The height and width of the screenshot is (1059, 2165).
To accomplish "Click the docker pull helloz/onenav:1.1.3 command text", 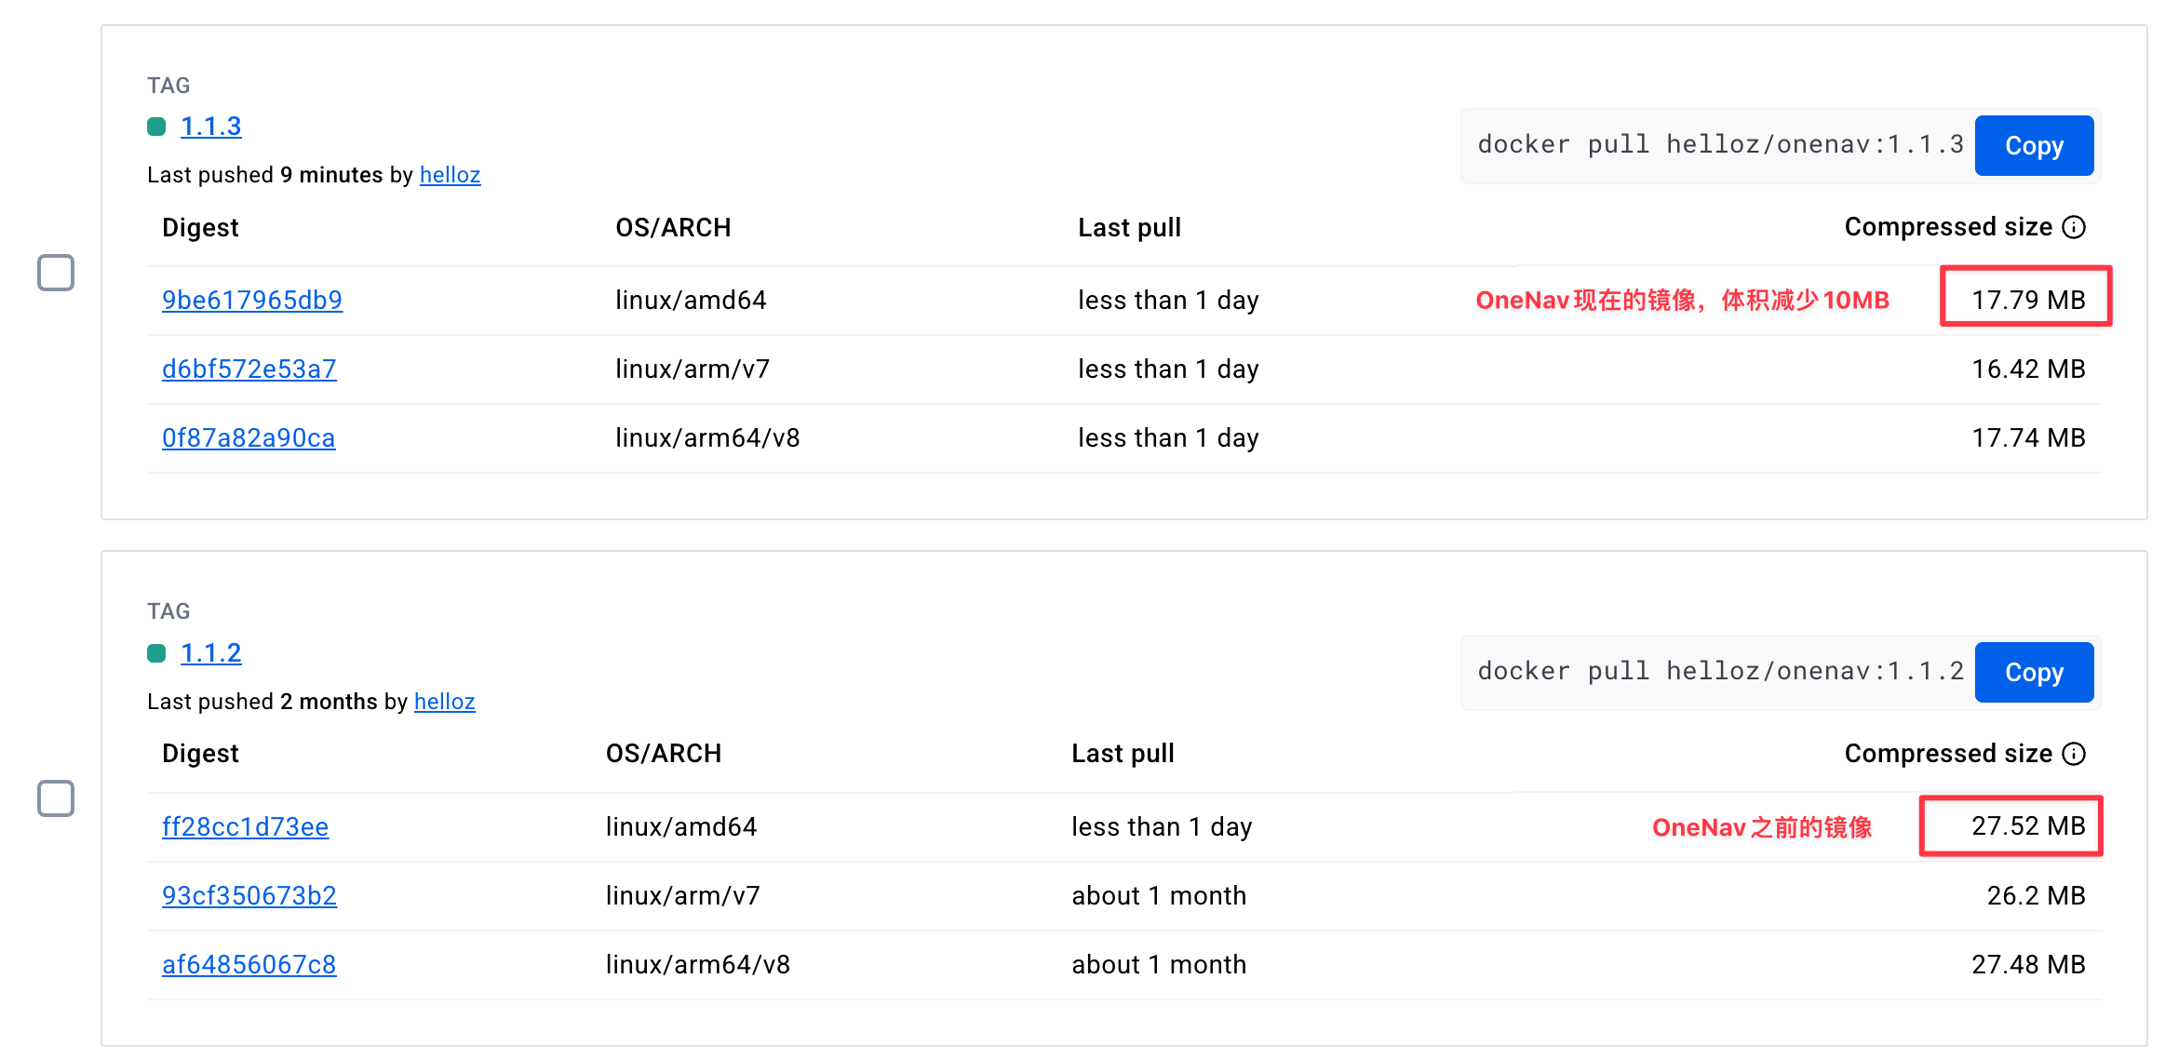I will (1720, 144).
